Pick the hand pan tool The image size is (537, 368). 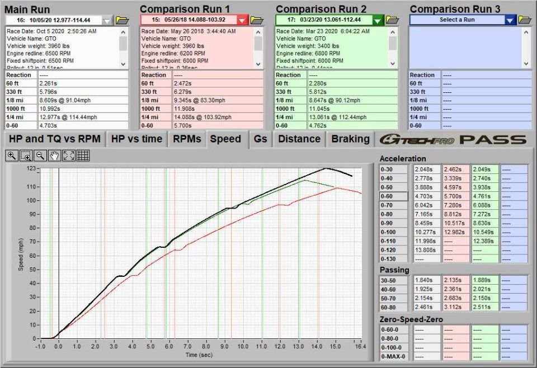(54, 156)
